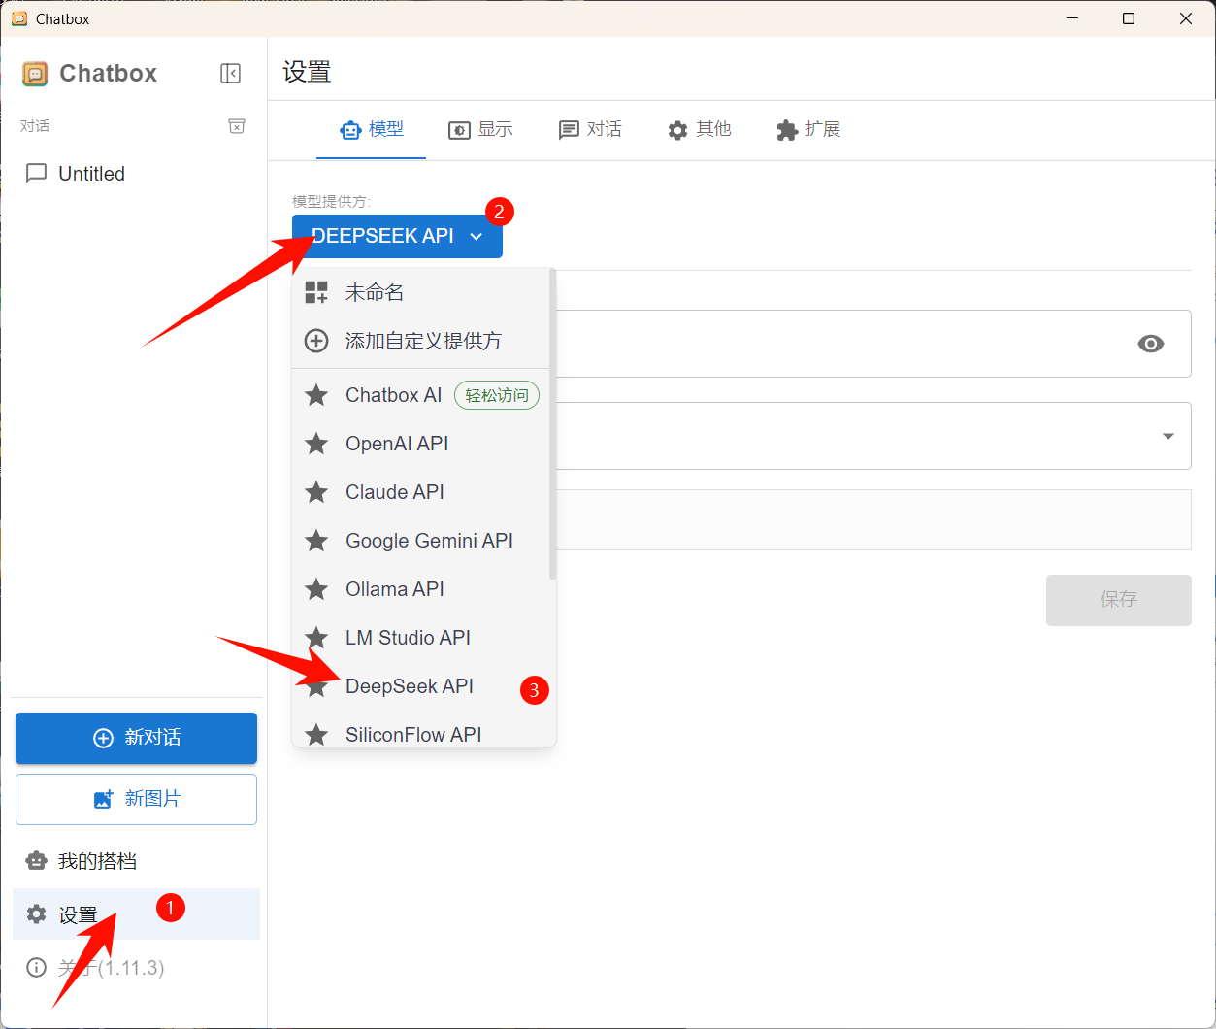Open the Untitled conversation
1216x1029 pixels.
click(136, 174)
